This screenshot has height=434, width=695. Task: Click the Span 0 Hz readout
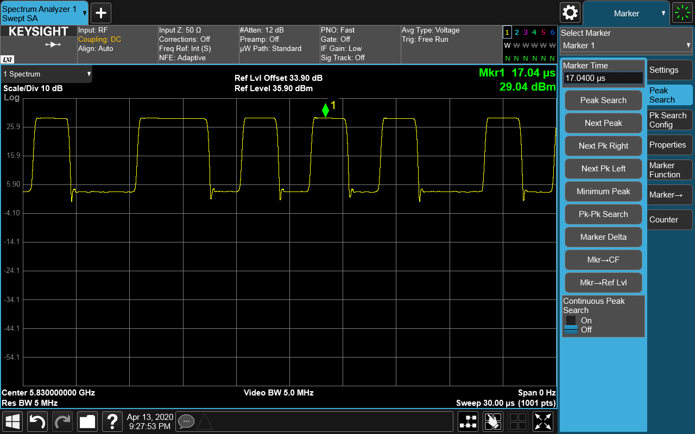tap(536, 393)
